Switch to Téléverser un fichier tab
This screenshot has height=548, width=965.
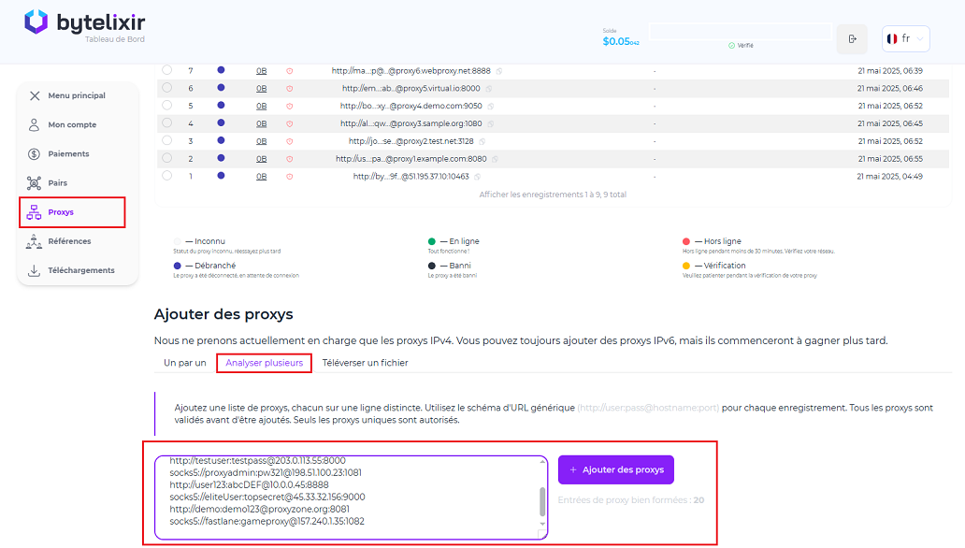click(x=365, y=363)
